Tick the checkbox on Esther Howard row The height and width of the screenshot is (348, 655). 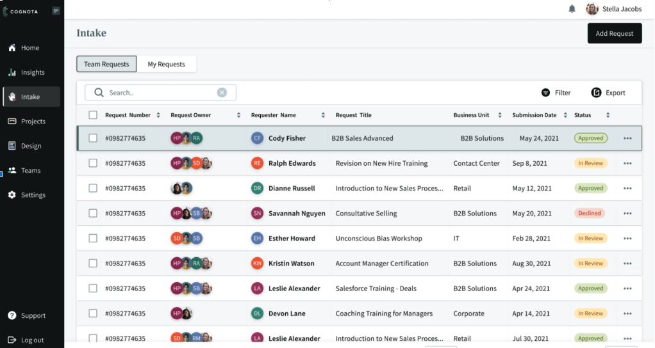coord(93,239)
